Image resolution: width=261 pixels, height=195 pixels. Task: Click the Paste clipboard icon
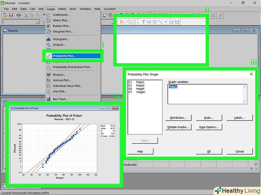click(x=38, y=15)
